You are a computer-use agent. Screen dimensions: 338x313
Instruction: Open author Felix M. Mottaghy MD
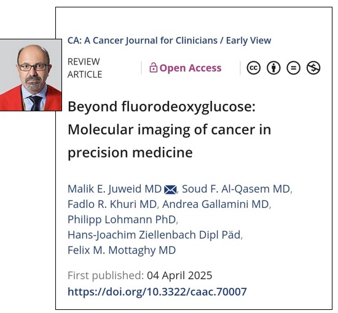[122, 250]
